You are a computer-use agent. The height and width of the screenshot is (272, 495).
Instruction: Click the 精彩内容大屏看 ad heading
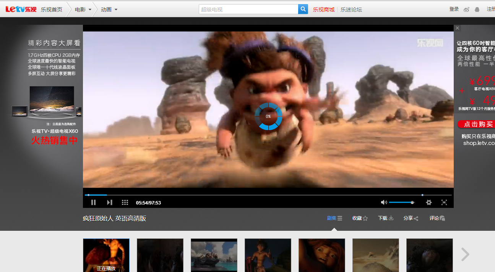[54, 43]
